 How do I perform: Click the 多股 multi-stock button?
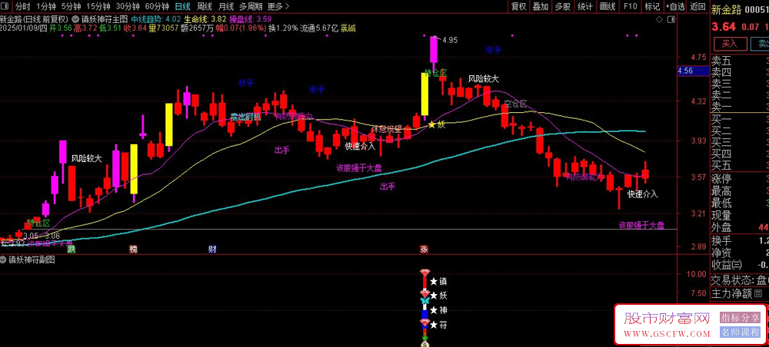(563, 7)
